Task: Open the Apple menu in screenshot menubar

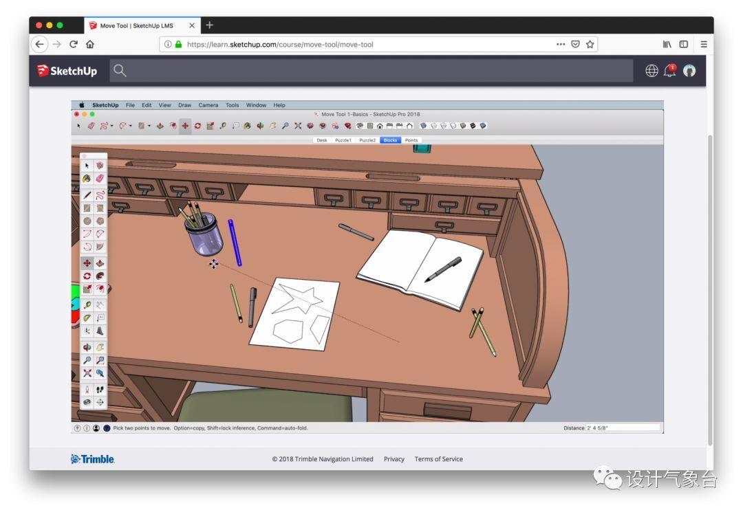Action: pos(81,105)
